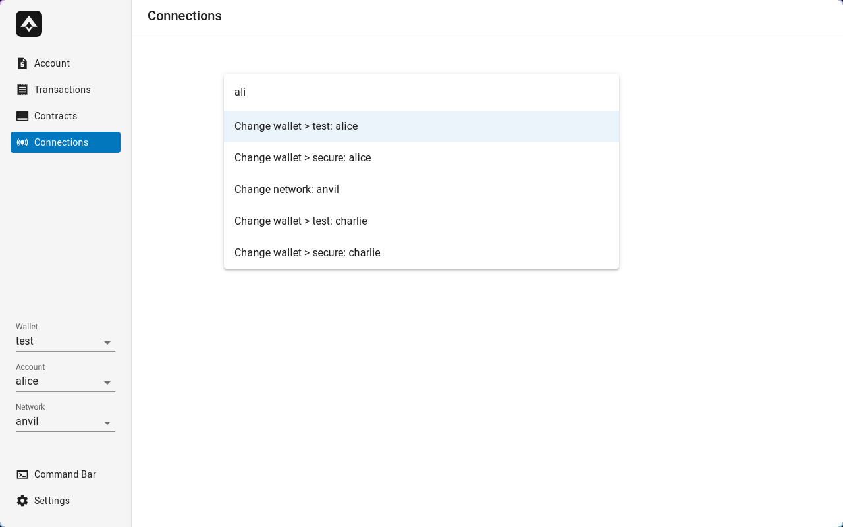This screenshot has height=527, width=843.
Task: Go to the Contracts page
Action: 56,116
